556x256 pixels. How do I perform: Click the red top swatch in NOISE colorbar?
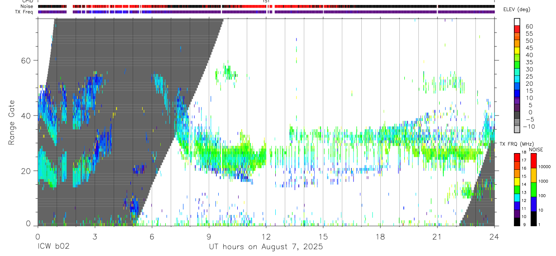click(533, 161)
